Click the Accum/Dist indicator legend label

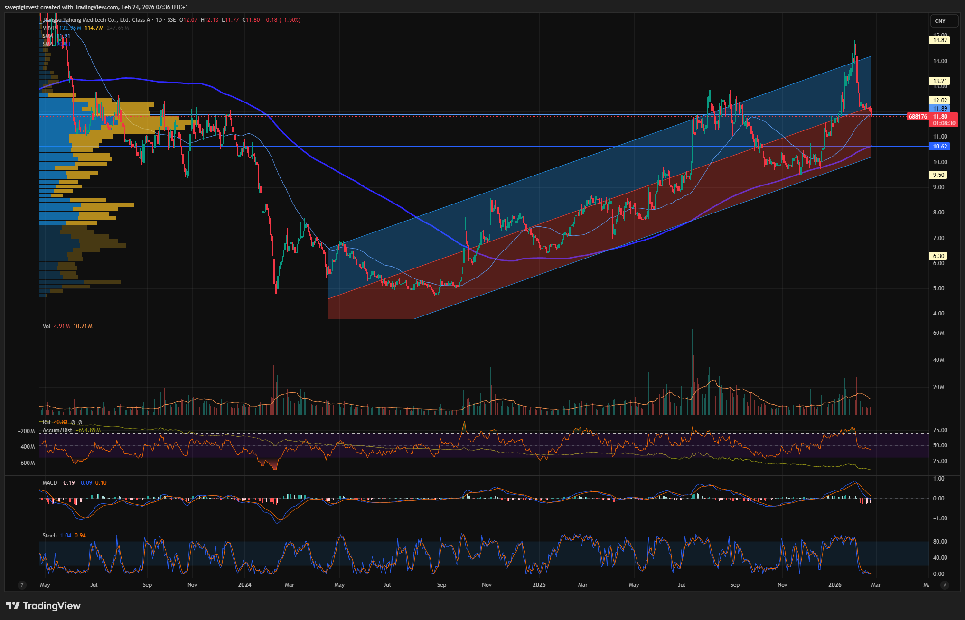pos(57,430)
